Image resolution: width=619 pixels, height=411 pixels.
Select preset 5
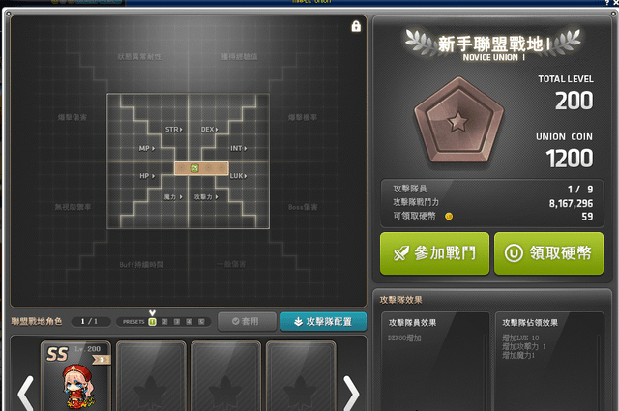(201, 322)
